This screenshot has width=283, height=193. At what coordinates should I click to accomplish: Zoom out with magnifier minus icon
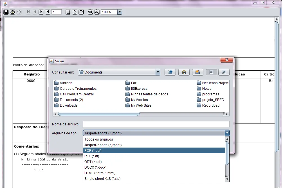[97, 12]
